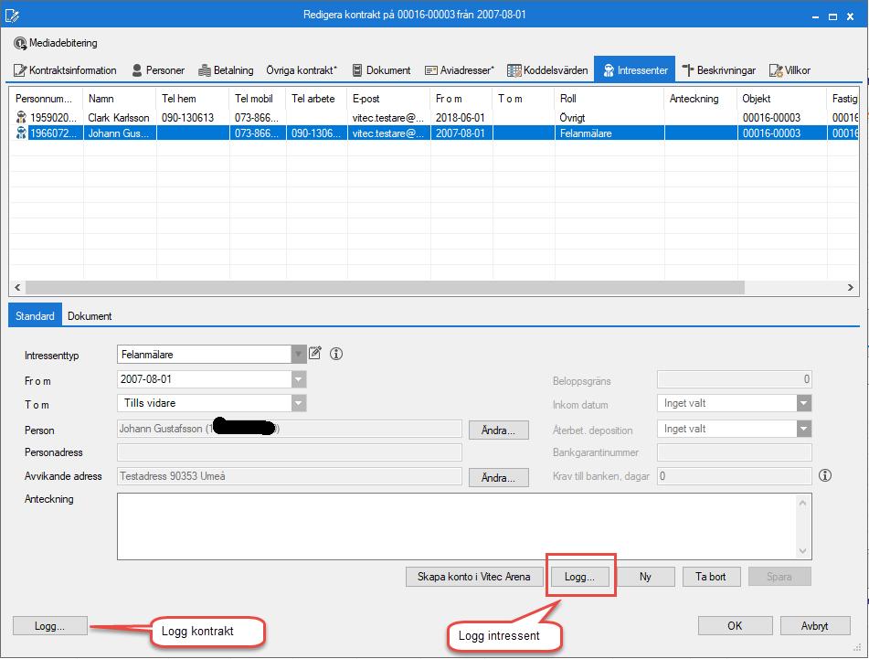The image size is (869, 659).
Task: Sort by the Tel mobil column header
Action: (x=258, y=99)
